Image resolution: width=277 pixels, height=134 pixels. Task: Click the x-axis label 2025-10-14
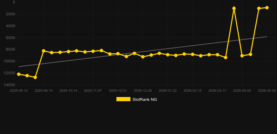68,91
